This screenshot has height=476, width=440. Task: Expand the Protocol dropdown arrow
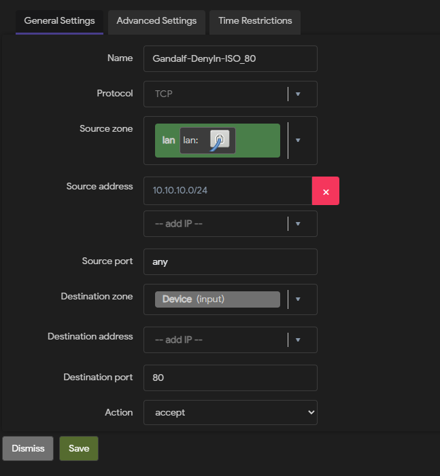tap(298, 94)
